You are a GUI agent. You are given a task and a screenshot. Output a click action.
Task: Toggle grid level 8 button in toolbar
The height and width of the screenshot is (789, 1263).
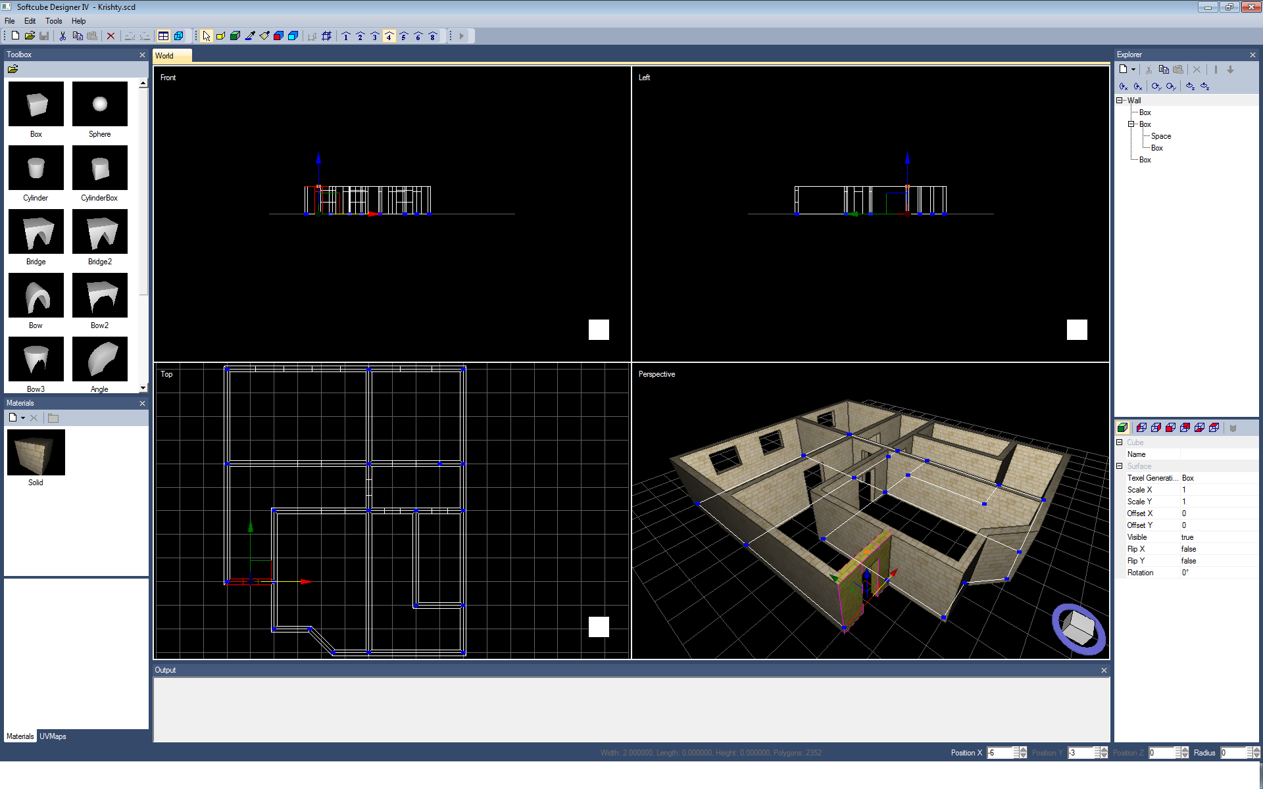(433, 36)
